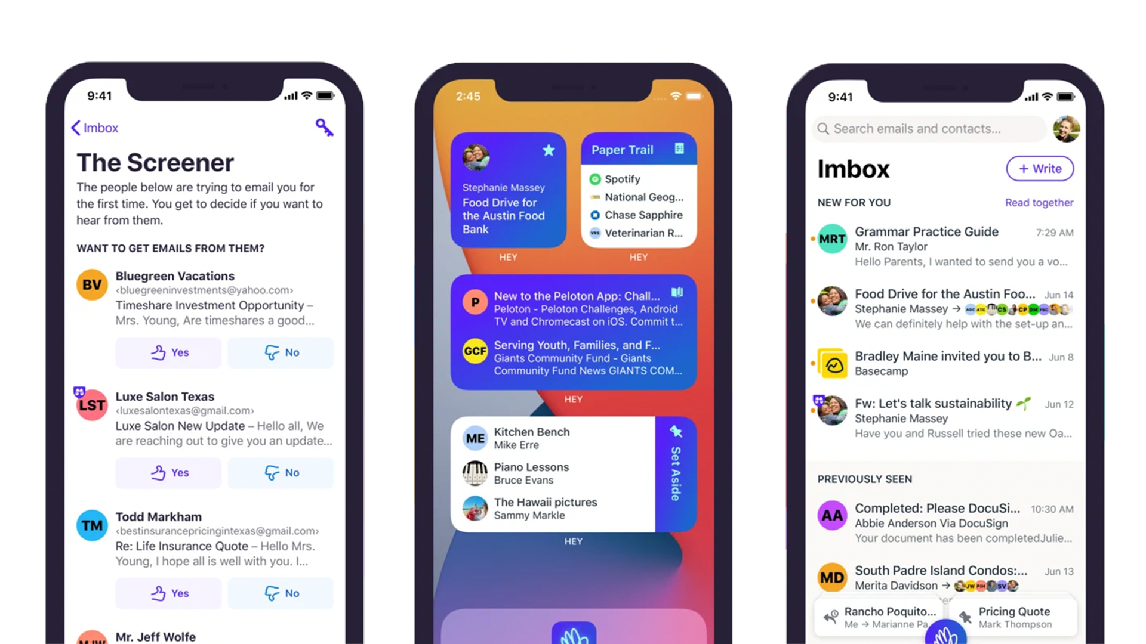Expand the HEY group below Paper Trail widget
The image size is (1146, 644).
(637, 256)
